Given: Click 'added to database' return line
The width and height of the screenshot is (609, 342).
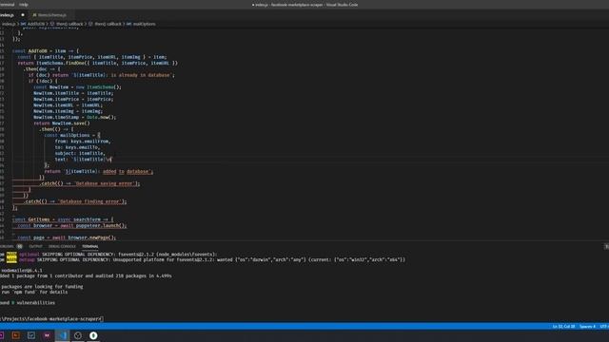Looking at the screenshot, I should point(99,171).
